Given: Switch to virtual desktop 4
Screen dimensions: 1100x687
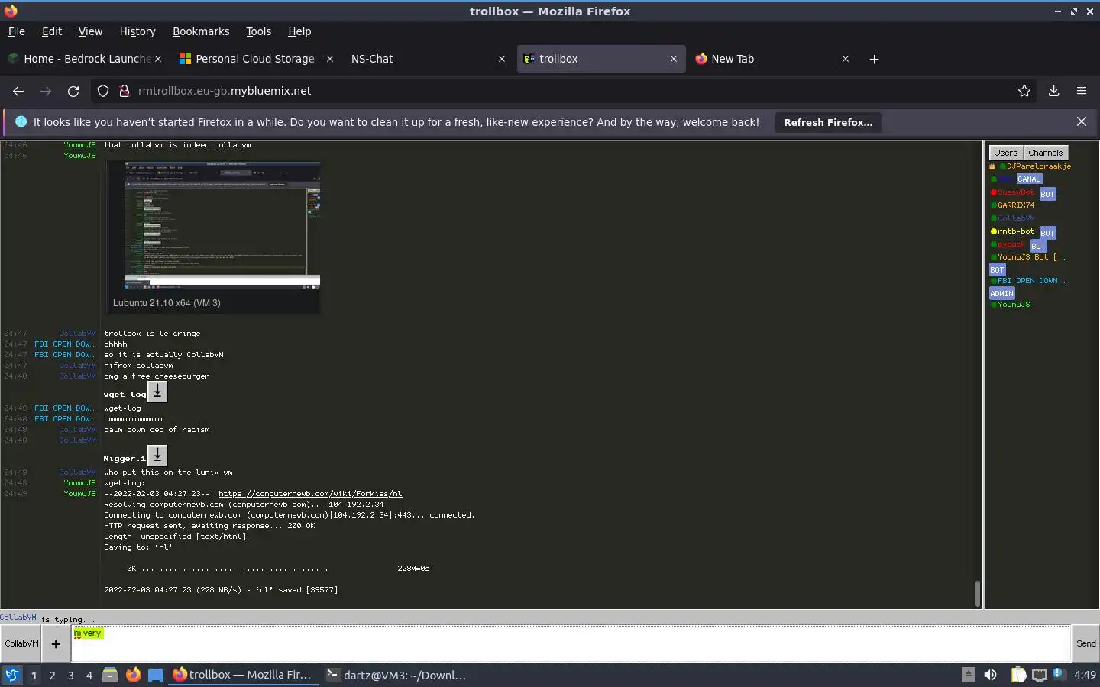Looking at the screenshot, I should (89, 675).
